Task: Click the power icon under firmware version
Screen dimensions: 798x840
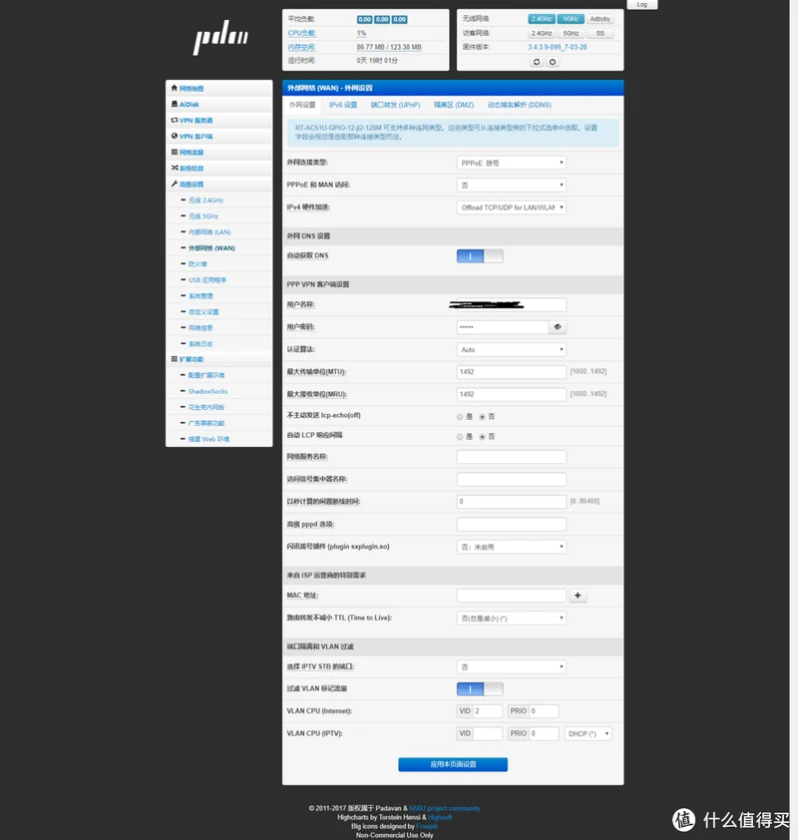Action: point(553,62)
